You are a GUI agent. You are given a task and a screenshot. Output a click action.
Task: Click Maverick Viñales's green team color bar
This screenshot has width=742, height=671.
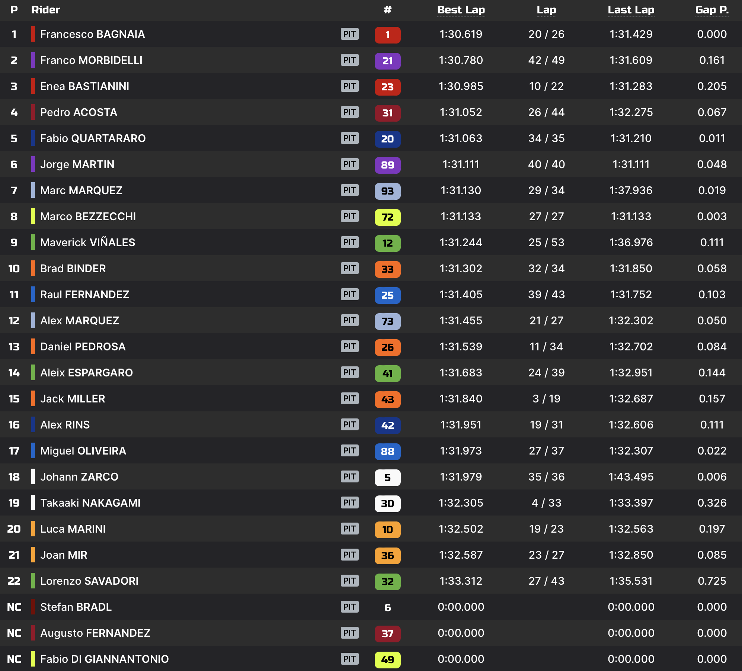point(33,243)
